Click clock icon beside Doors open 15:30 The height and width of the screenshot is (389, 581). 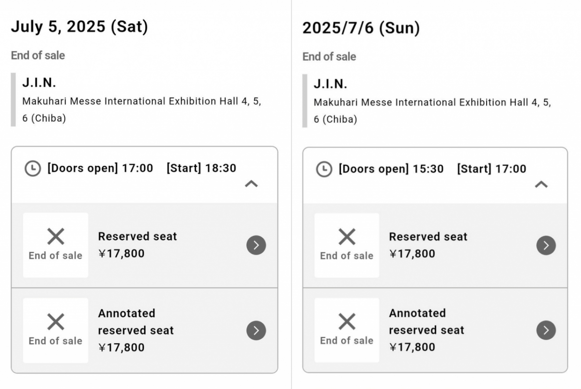(324, 169)
